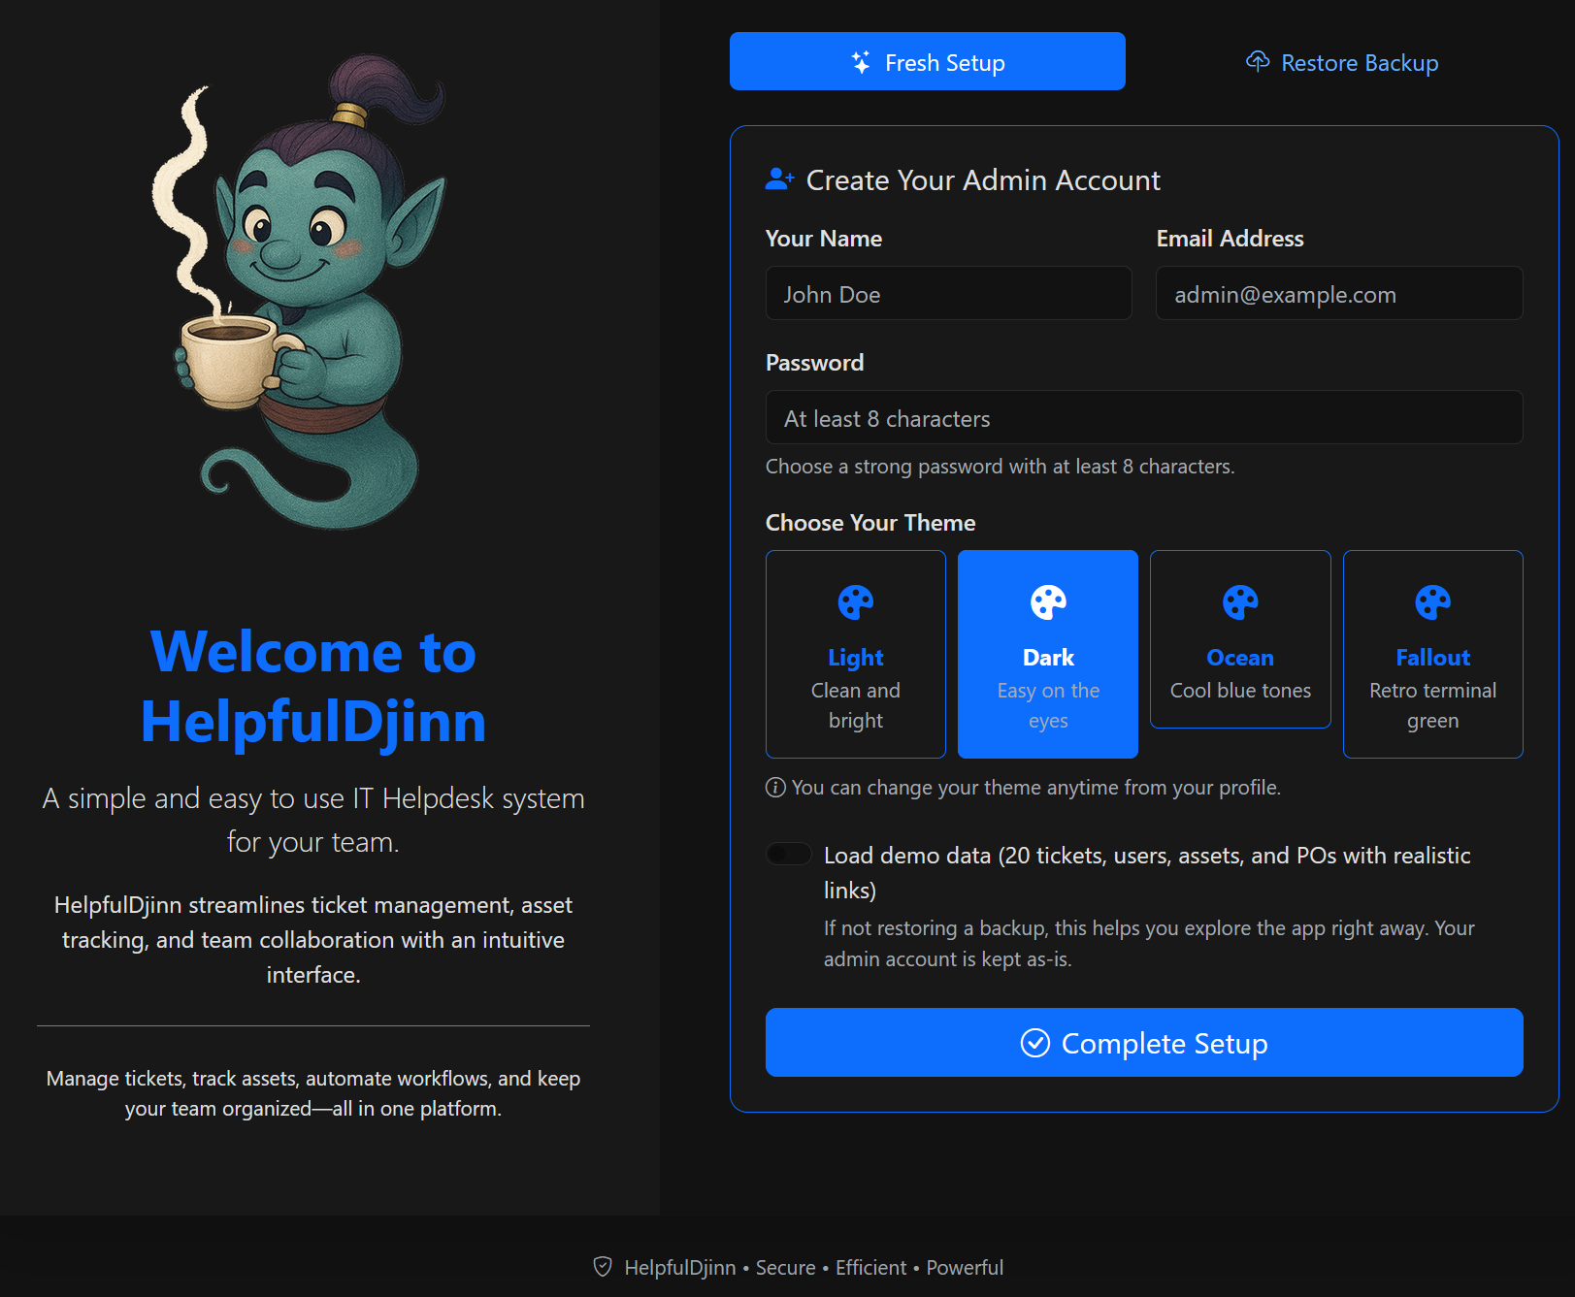The height and width of the screenshot is (1297, 1575).
Task: Click the HelpfulDjinn genie mascot image
Action: coord(300,291)
